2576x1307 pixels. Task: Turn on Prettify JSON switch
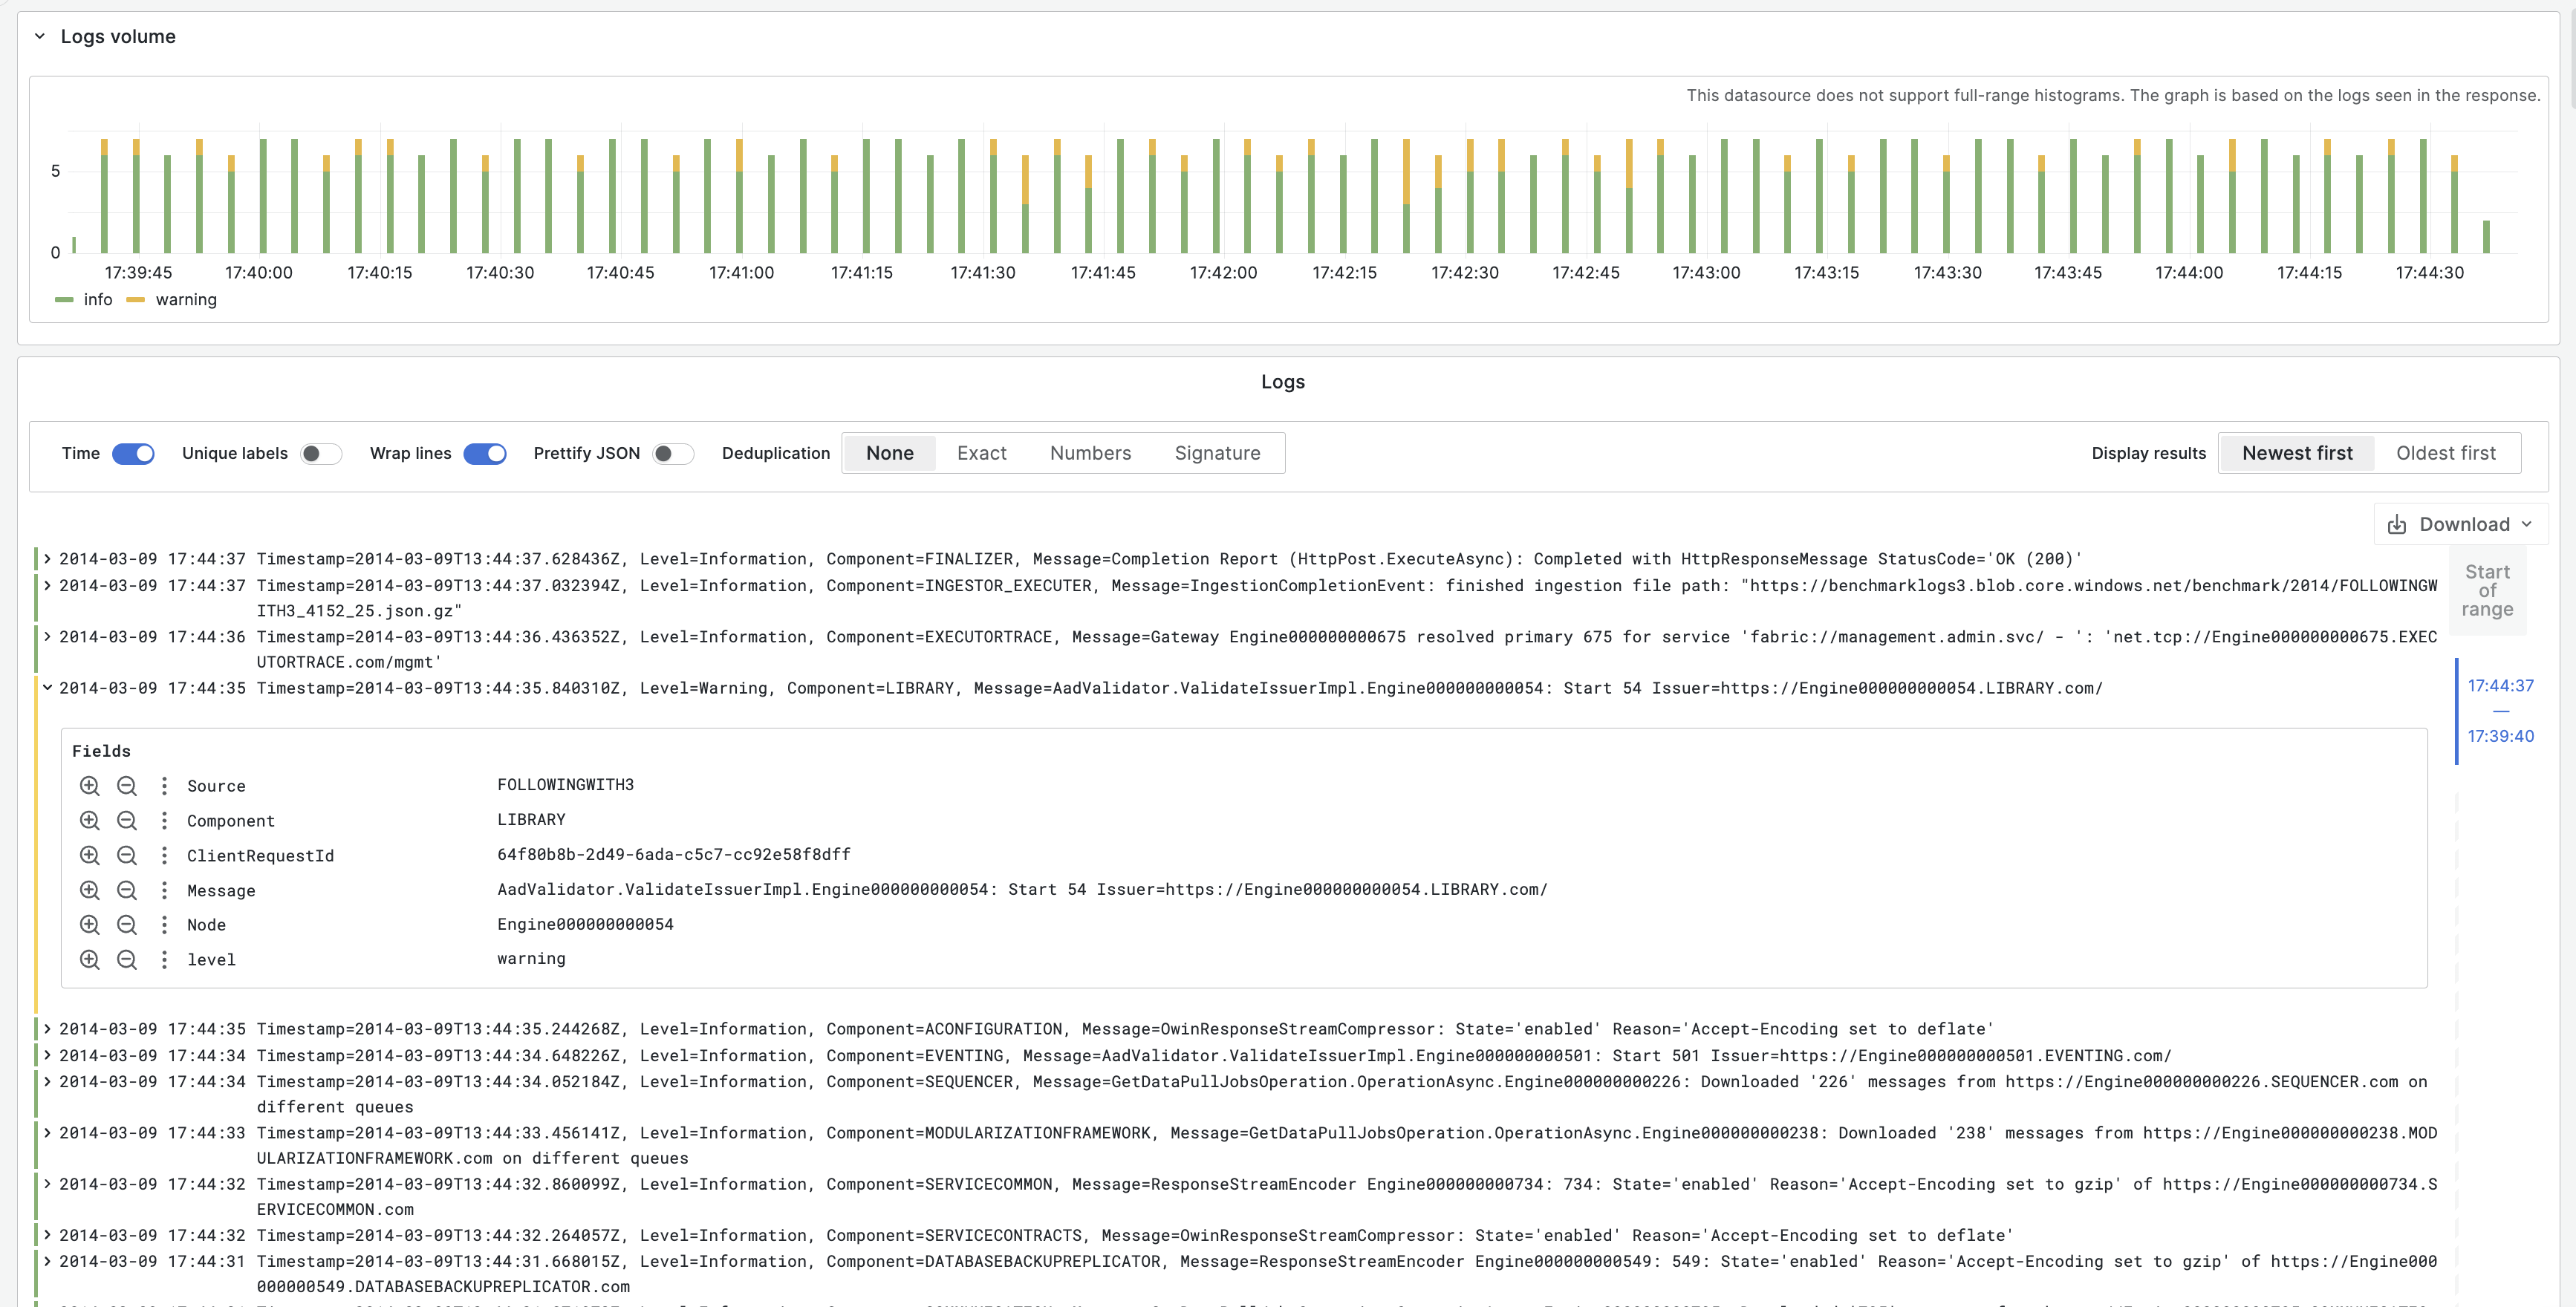672,454
